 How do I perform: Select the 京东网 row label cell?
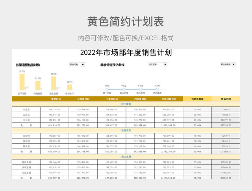click(26, 141)
